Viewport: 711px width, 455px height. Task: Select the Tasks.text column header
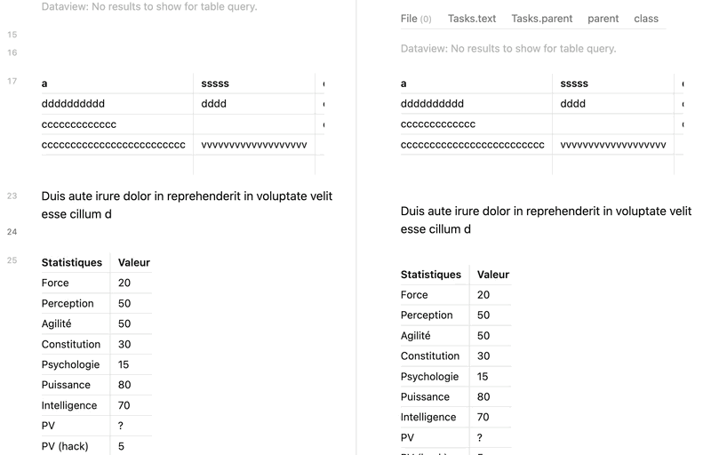472,19
